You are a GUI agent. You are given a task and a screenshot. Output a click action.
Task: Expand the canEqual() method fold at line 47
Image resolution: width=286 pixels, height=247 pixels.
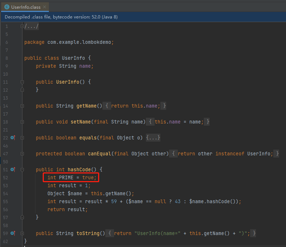pos(22,154)
